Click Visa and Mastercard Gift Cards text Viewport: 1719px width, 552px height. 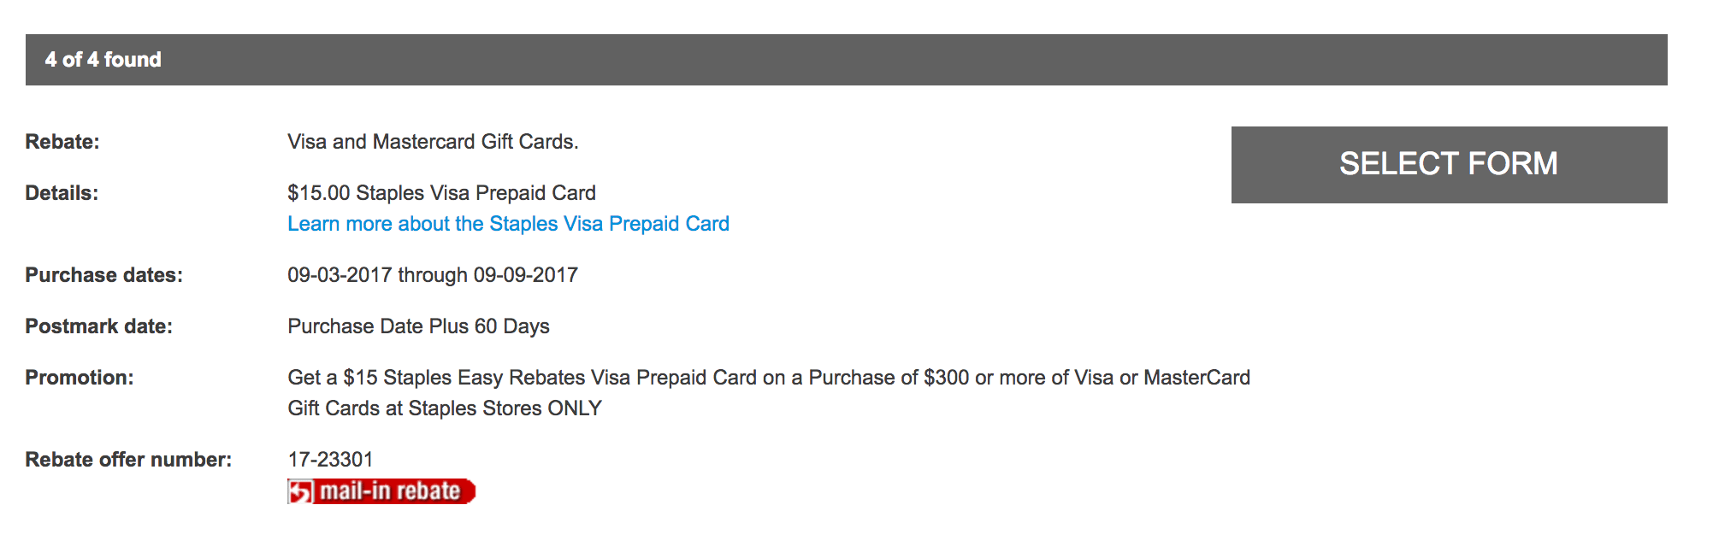pyautogui.click(x=433, y=142)
